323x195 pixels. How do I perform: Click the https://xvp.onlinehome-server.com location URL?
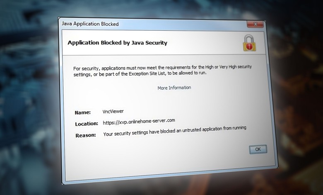pyautogui.click(x=139, y=122)
